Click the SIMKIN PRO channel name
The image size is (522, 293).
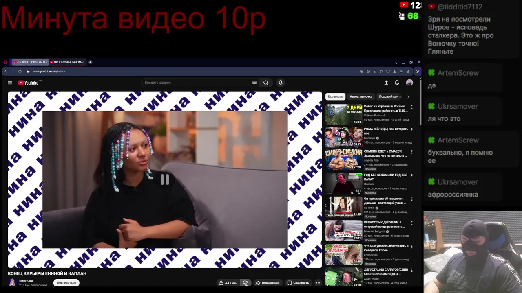click(x=372, y=160)
